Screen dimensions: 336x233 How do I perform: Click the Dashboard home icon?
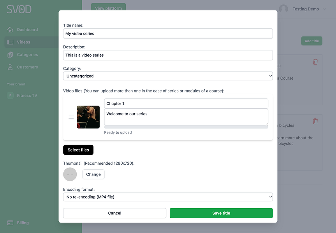10,30
